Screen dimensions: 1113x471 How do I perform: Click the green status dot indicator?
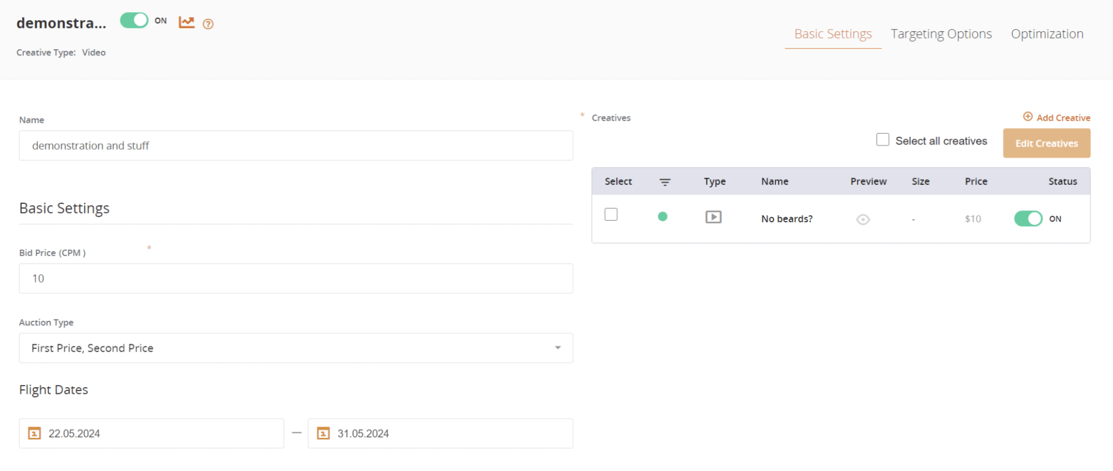point(662,217)
